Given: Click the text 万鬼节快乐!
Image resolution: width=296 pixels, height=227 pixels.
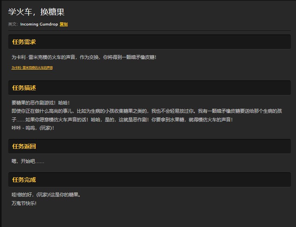Looking at the screenshot, I should (x=24, y=203).
